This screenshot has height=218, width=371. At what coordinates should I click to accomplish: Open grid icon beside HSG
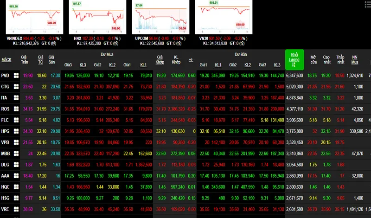pyautogui.click(x=16, y=198)
